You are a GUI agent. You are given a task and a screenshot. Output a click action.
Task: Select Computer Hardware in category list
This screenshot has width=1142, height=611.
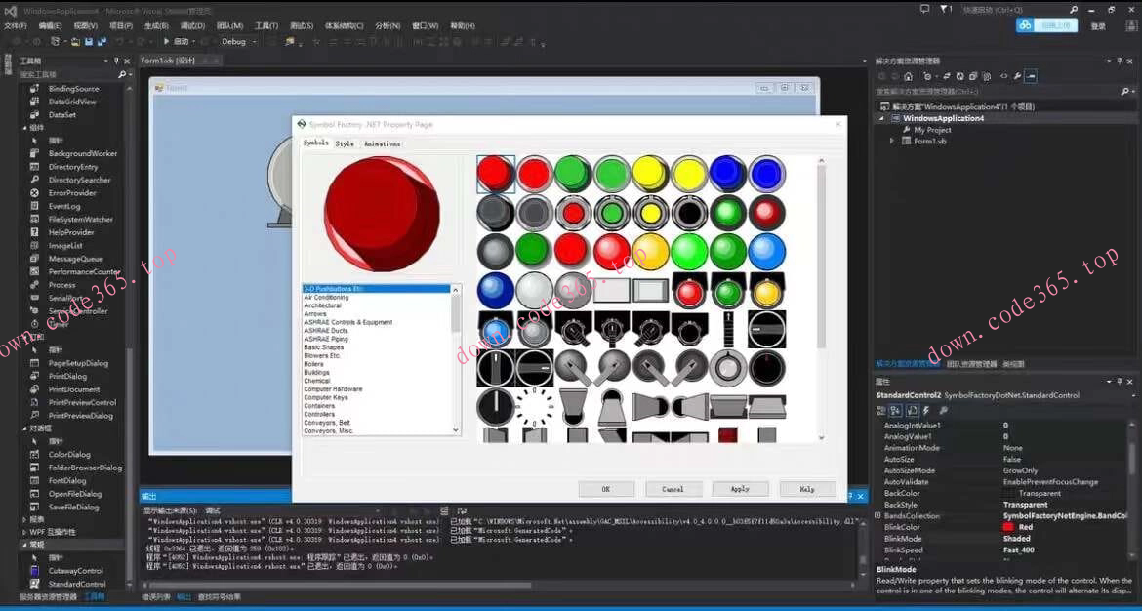coord(333,389)
